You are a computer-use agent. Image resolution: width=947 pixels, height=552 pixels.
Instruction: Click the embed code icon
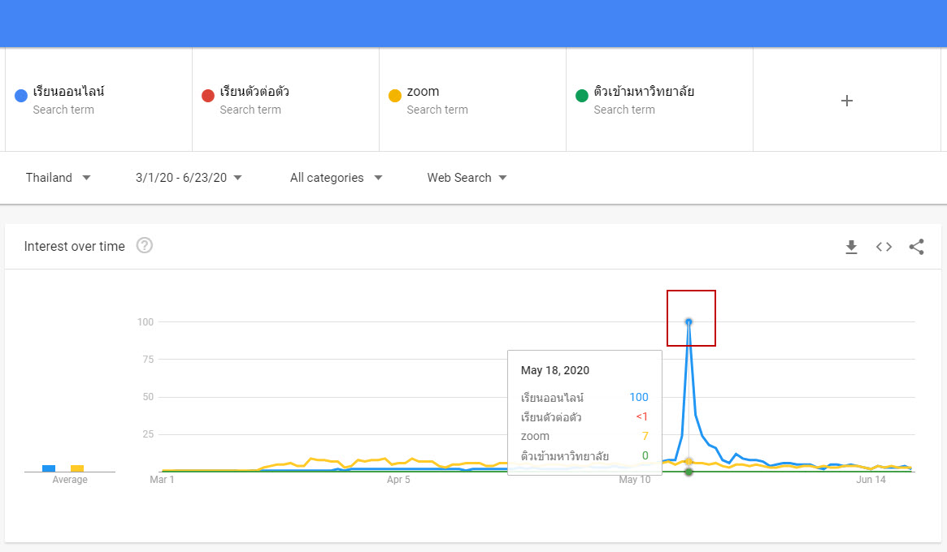[x=884, y=247]
